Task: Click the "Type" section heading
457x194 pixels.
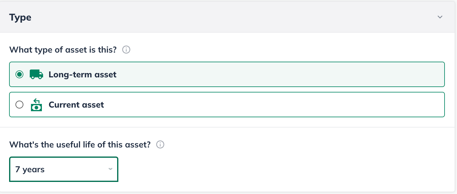Action: [x=20, y=18]
